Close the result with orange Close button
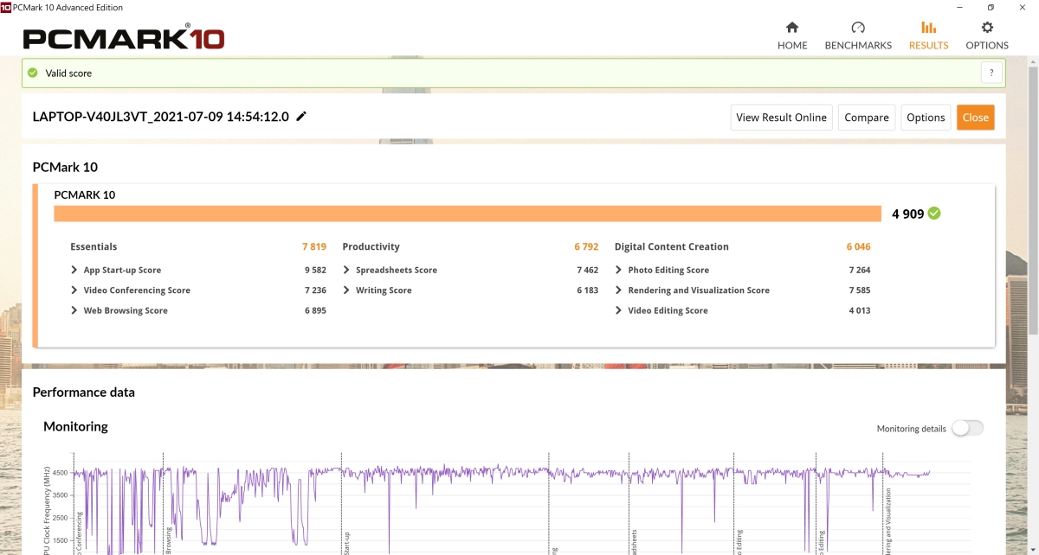 tap(975, 118)
